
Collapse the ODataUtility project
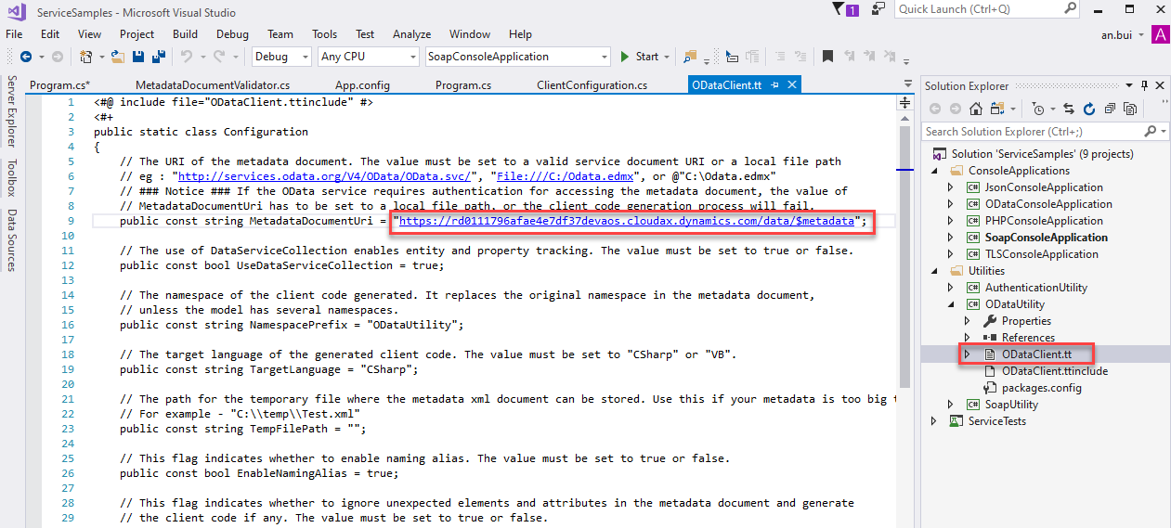tap(950, 304)
